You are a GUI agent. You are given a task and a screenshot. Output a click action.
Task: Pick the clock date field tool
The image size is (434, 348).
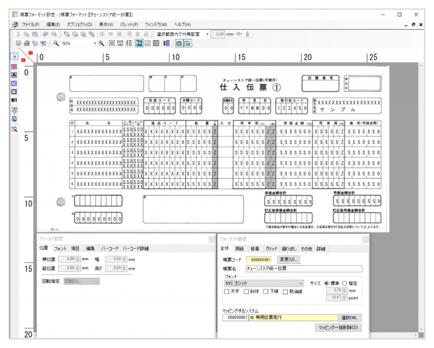click(x=14, y=83)
